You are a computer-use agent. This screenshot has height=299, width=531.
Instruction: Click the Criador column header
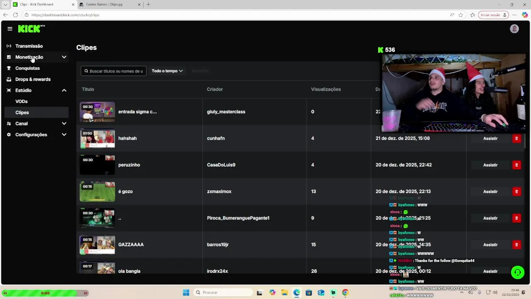[215, 89]
